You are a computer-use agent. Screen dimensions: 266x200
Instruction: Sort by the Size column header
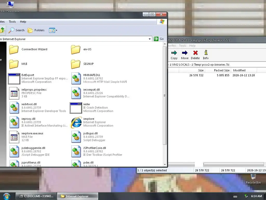[x=192, y=70]
